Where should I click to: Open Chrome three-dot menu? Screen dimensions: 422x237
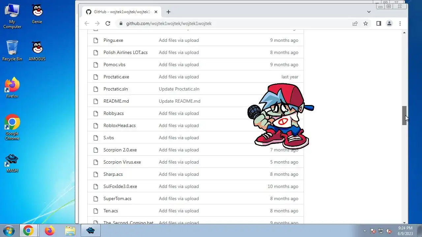(400, 23)
